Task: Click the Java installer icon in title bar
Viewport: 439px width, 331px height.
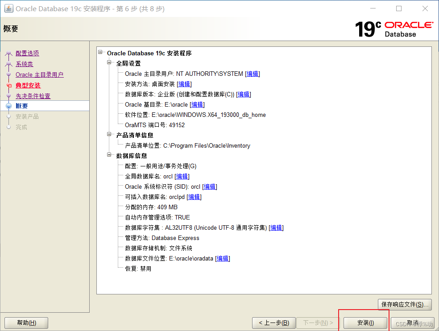Action: point(8,8)
